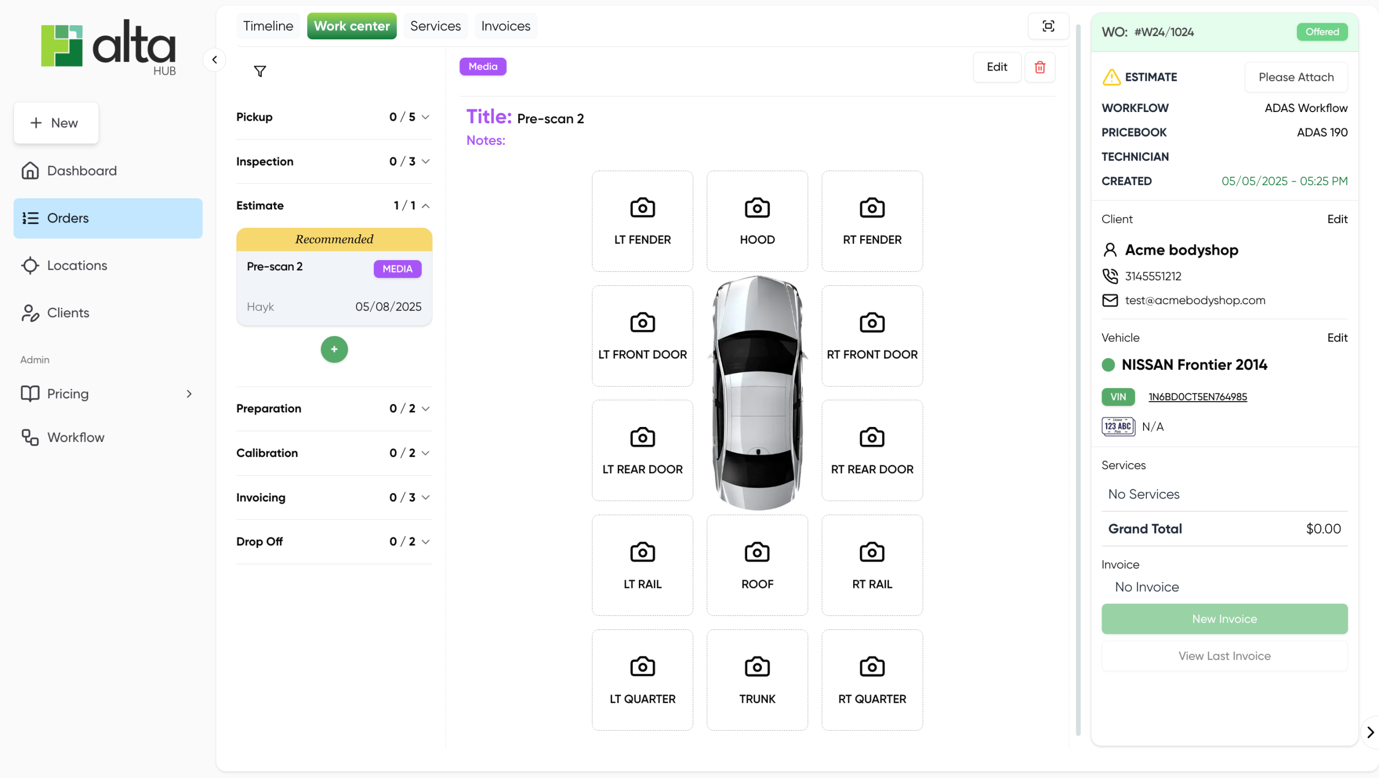1379x778 pixels.
Task: Open the Invoices tab
Action: tap(505, 26)
